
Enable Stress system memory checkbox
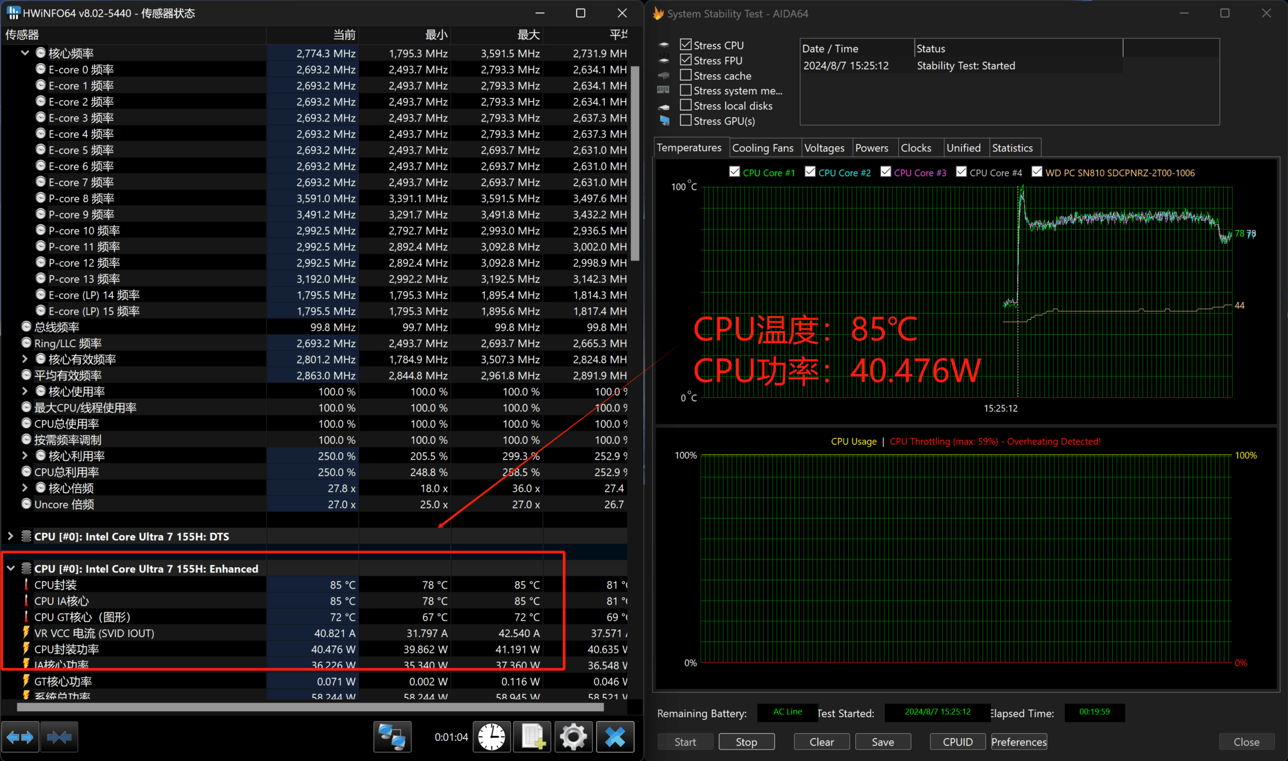[686, 89]
